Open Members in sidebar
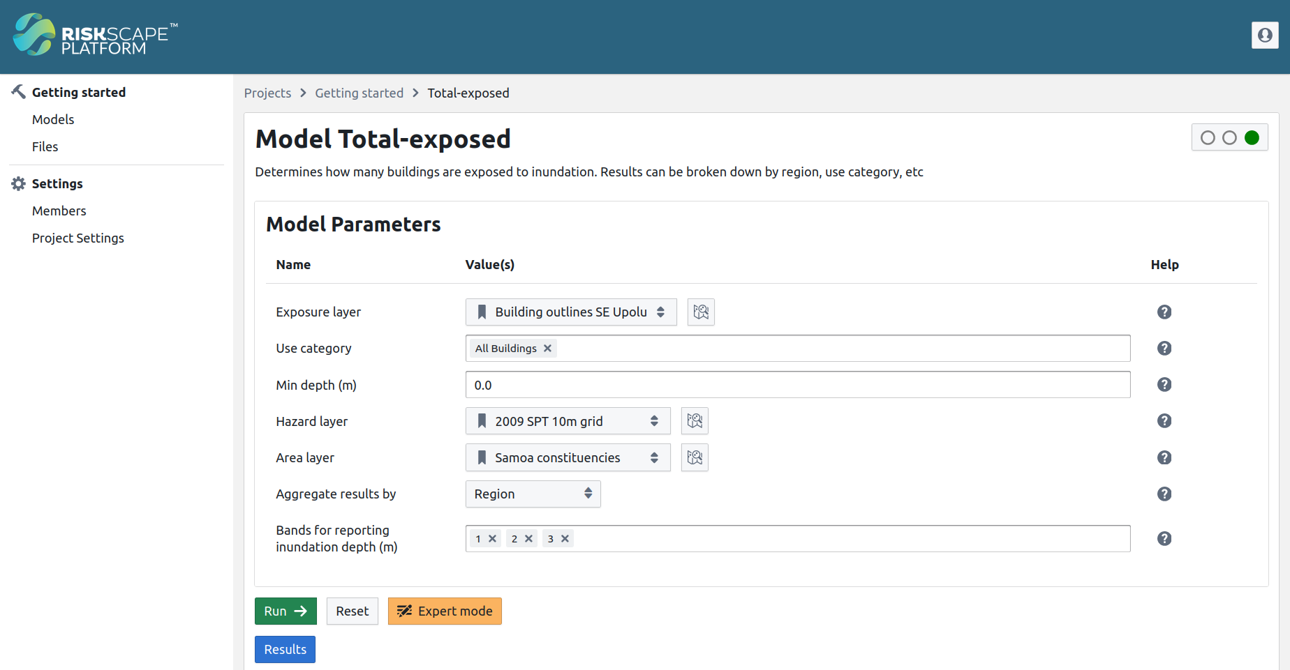 point(59,211)
